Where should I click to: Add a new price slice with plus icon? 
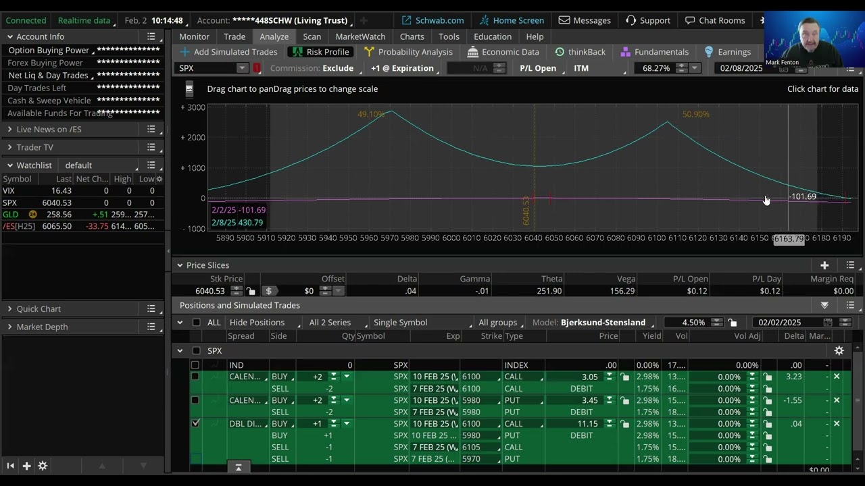(x=824, y=265)
